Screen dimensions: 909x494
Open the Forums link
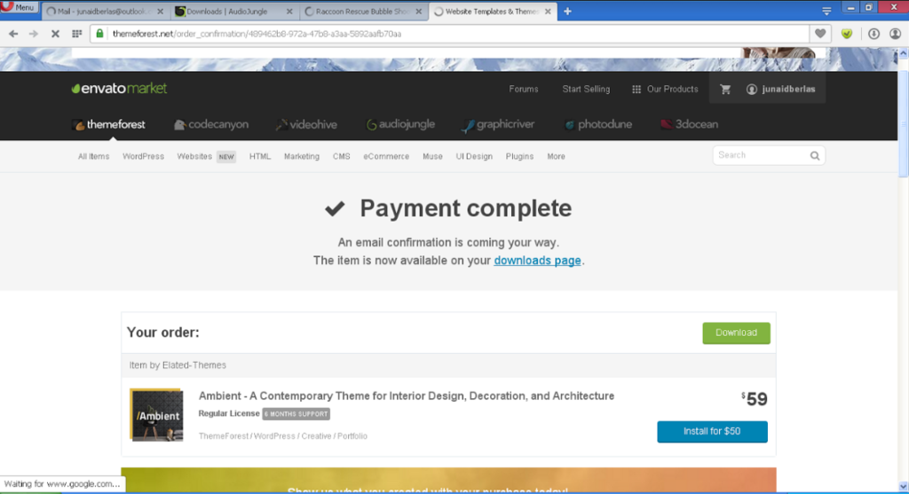pyautogui.click(x=524, y=90)
